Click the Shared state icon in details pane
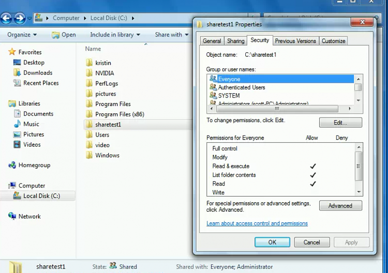Screen dimensions: 388x273 point(113,266)
